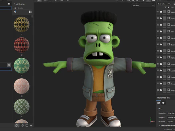Click the folder icon of EYES layer
The image size is (175, 131).
click(x=161, y=31)
